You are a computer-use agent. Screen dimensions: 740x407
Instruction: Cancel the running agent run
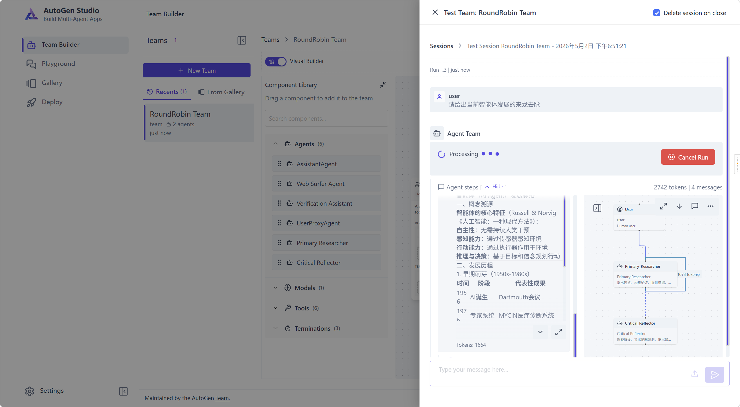click(x=688, y=157)
